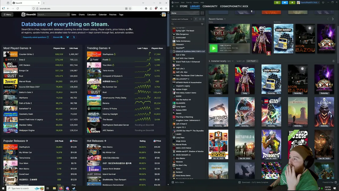Open the SteamDB Menu button
339x191 pixels.
click(7, 15)
